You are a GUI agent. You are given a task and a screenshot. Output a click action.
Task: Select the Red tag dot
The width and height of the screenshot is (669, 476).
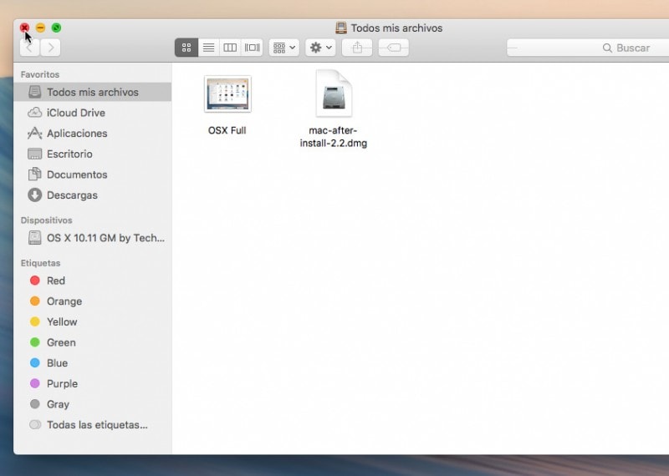[35, 281]
